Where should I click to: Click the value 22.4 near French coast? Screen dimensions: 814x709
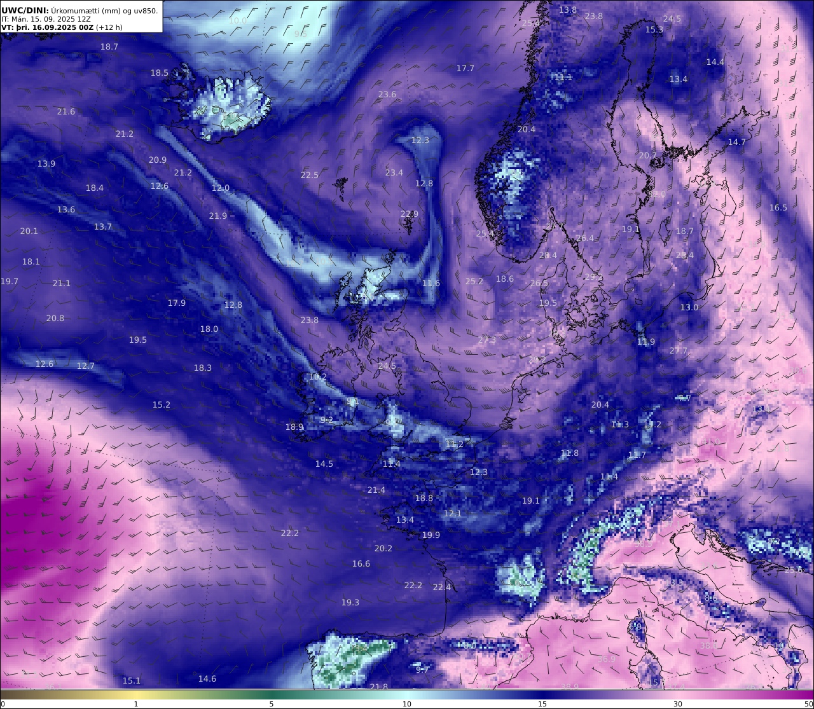pyautogui.click(x=442, y=588)
